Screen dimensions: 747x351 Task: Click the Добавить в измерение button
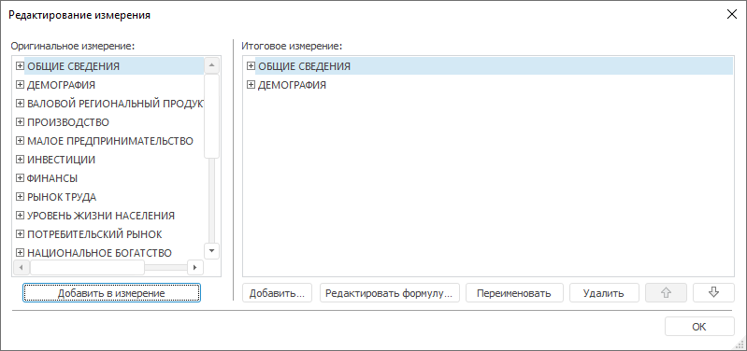point(111,293)
